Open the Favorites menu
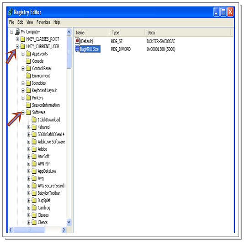The height and width of the screenshot is (242, 244). (x=43, y=22)
